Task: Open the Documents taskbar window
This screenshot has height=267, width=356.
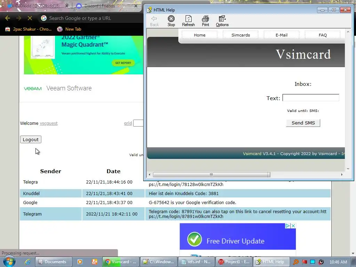Action: (54, 262)
